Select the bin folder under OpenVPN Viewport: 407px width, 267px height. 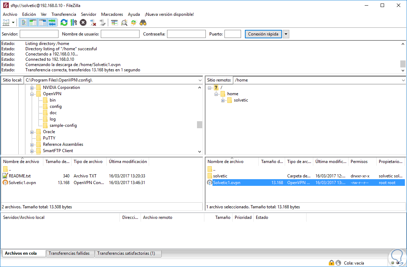tap(53, 100)
